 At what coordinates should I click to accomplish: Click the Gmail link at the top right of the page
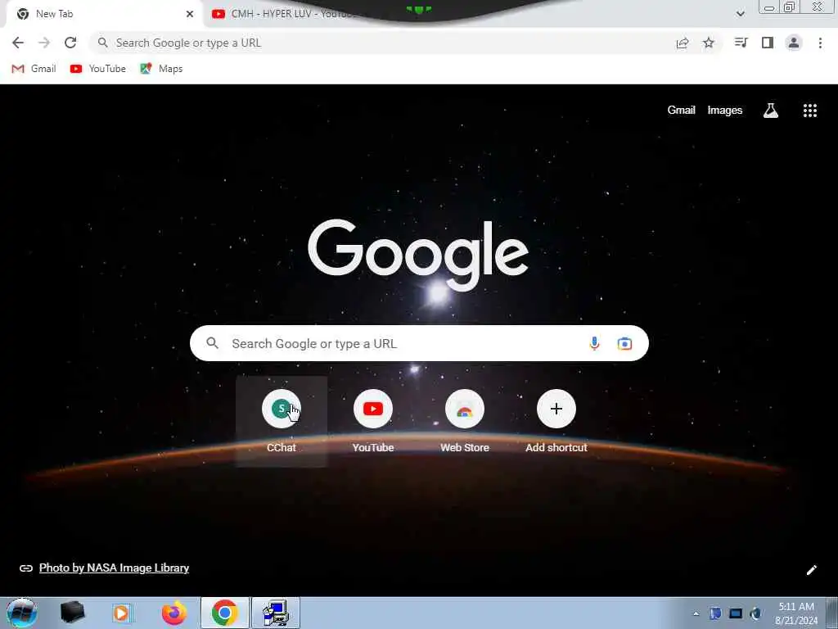(681, 111)
